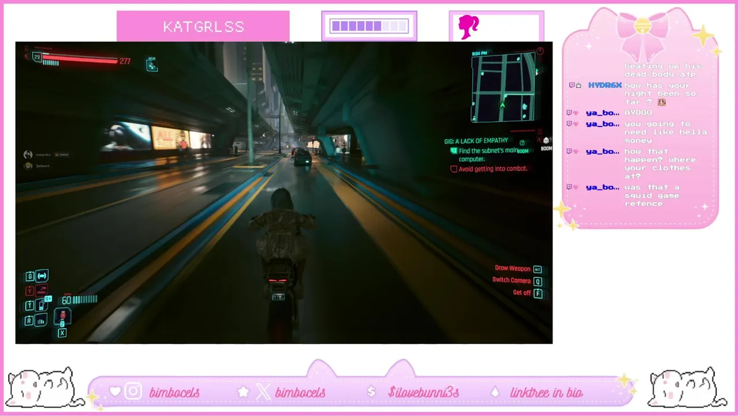Image resolution: width=739 pixels, height=416 pixels.
Task: Click the phone messages icon with 9+ badge
Action: pyautogui.click(x=43, y=304)
